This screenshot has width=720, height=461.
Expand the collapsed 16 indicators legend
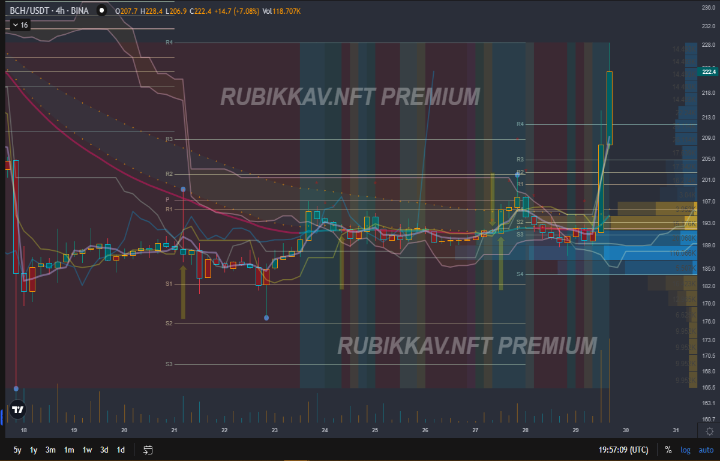20,25
